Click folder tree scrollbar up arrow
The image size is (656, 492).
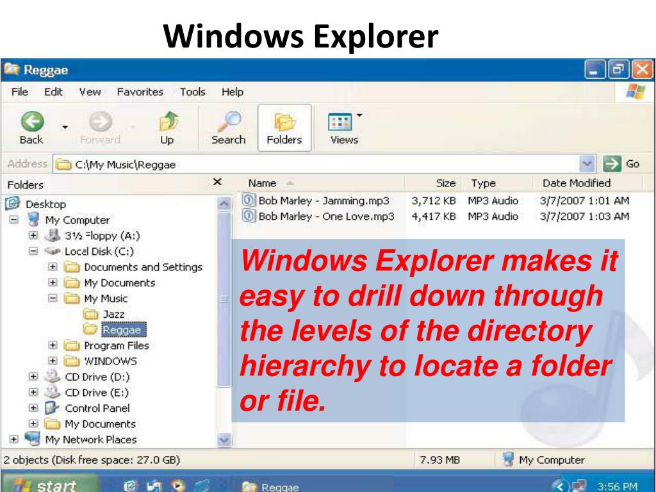[224, 204]
